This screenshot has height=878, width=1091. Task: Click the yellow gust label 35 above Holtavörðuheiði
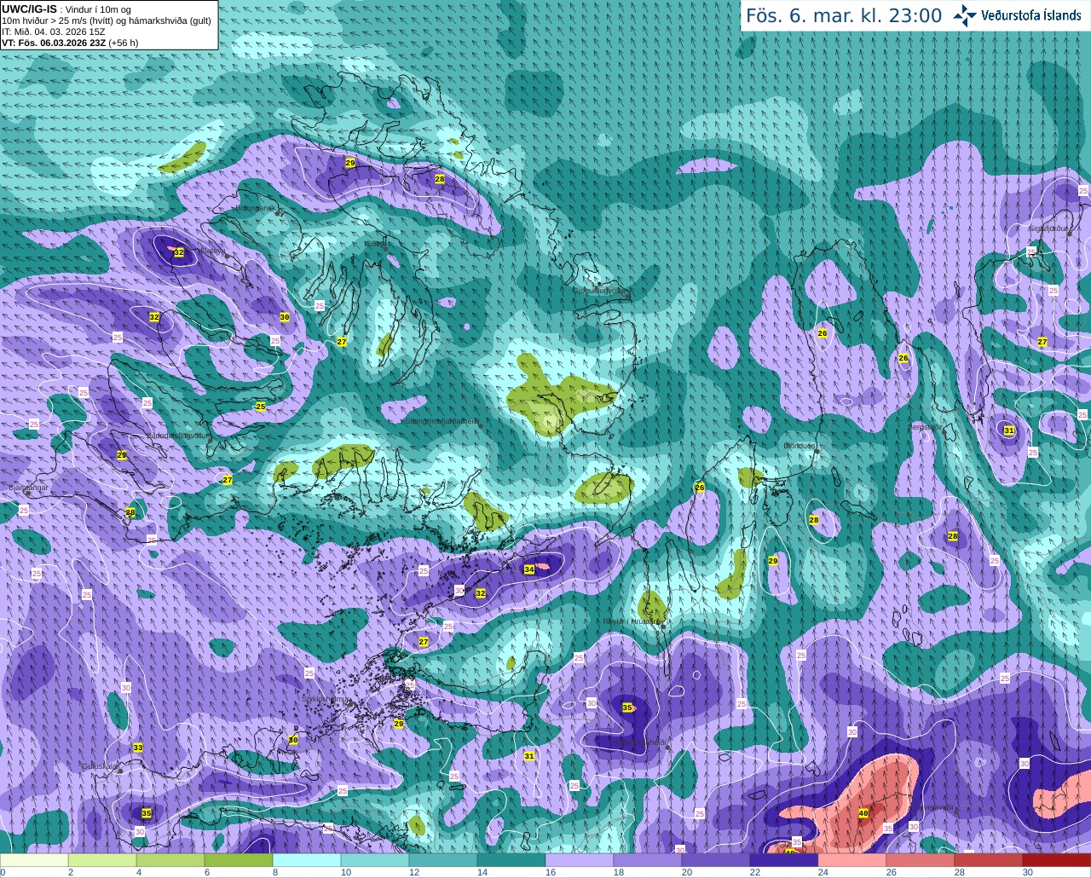point(627,708)
